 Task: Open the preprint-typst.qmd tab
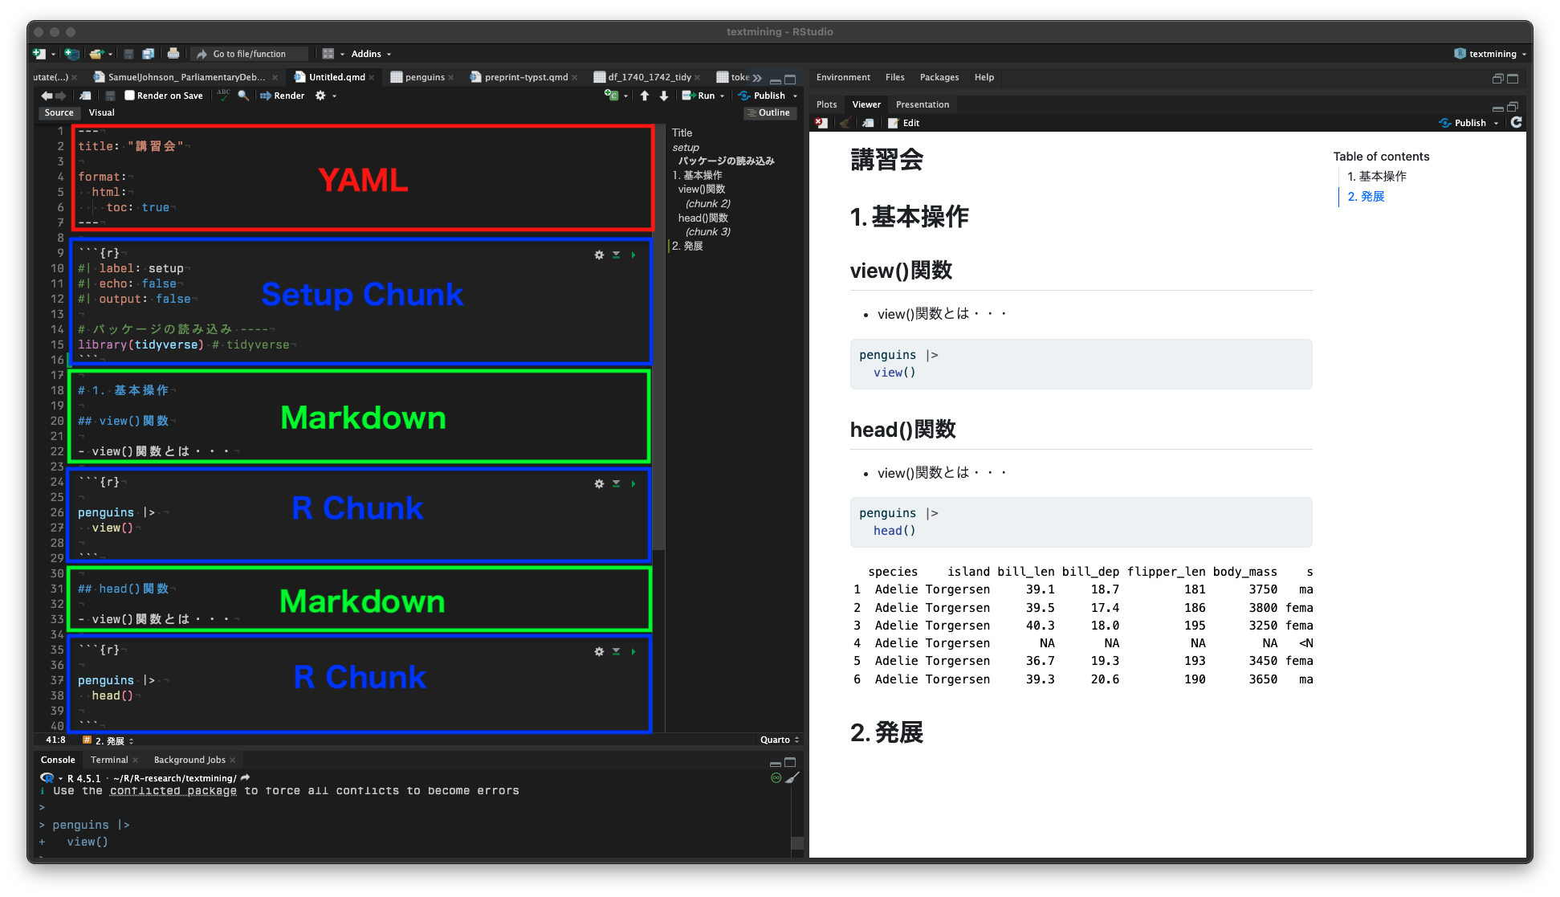[x=525, y=77]
